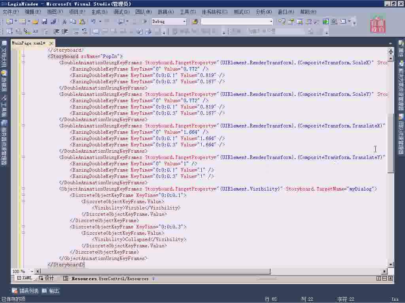Open the Document Outline side panel
The width and height of the screenshot is (405, 303).
click(x=4, y=54)
